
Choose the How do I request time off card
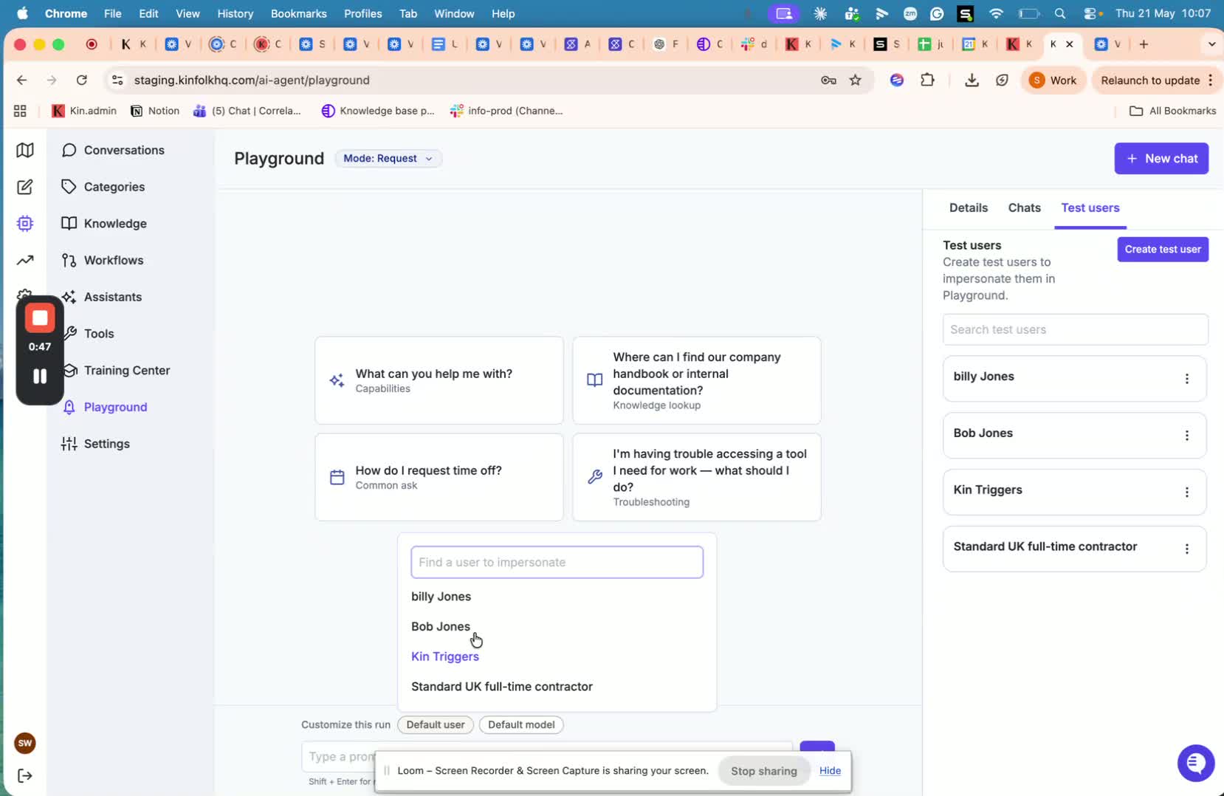tap(439, 477)
